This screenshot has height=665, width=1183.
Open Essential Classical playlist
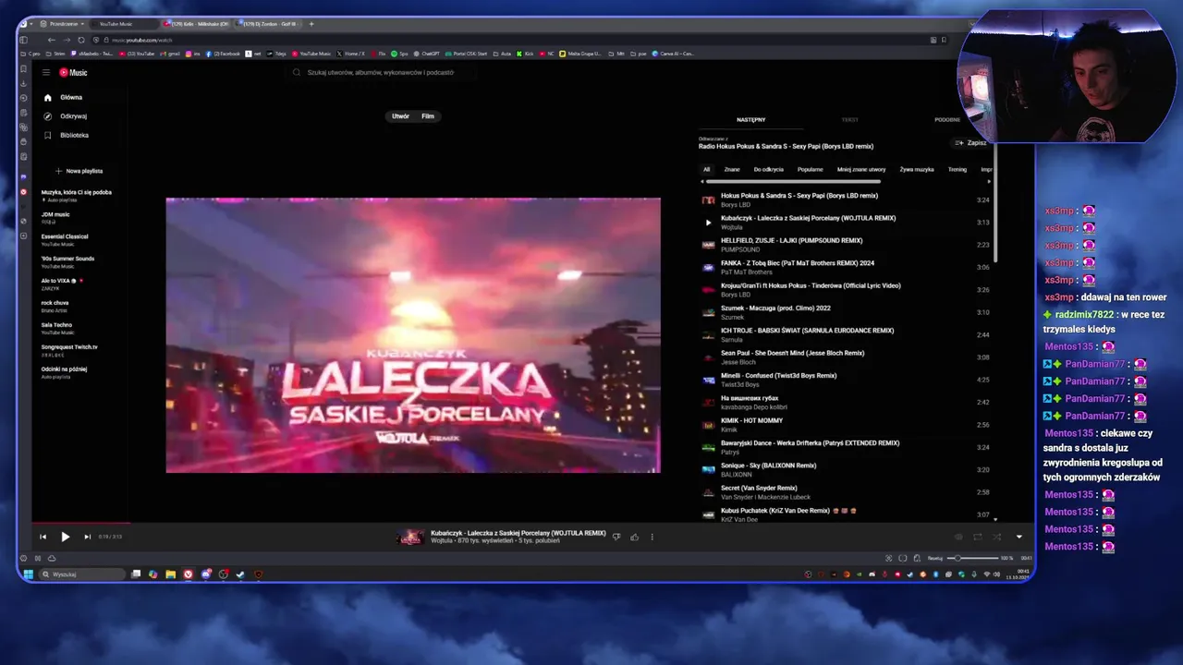coord(67,240)
